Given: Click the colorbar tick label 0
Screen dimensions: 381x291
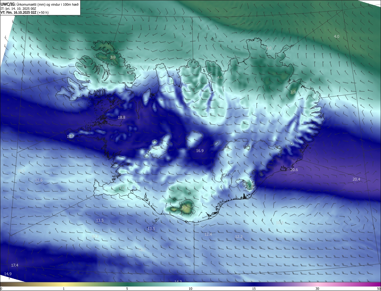Looking at the screenshot, I should coord(1,289).
